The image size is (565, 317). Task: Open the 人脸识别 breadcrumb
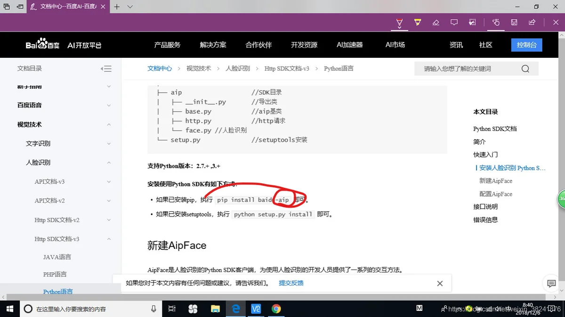pyautogui.click(x=238, y=69)
